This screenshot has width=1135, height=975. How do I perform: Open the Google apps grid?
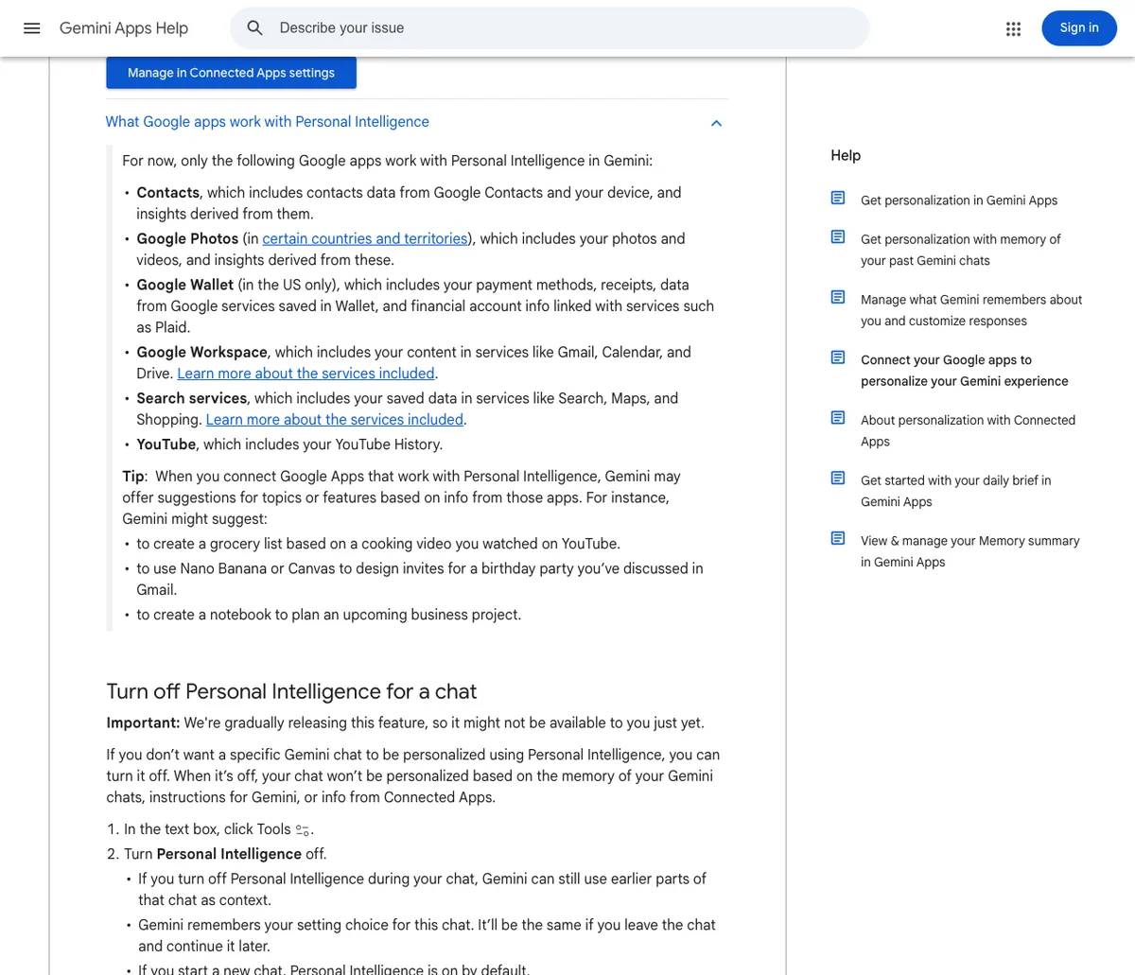pos(1014,28)
